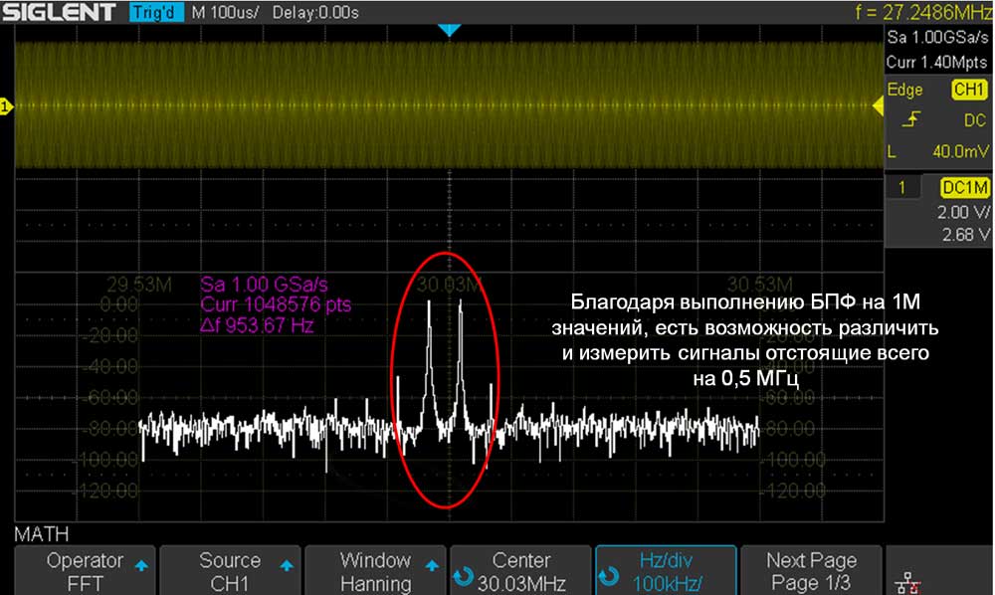
Task: Click the blue trigger position marker at top
Action: [x=450, y=31]
